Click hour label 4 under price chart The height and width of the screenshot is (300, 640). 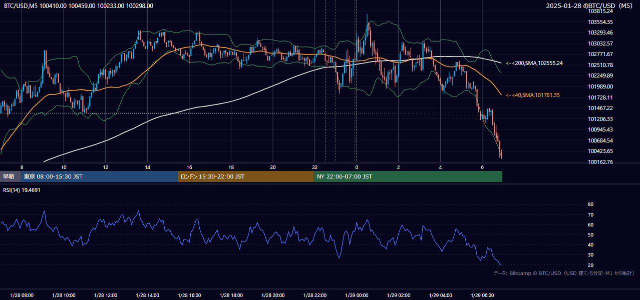[440, 167]
